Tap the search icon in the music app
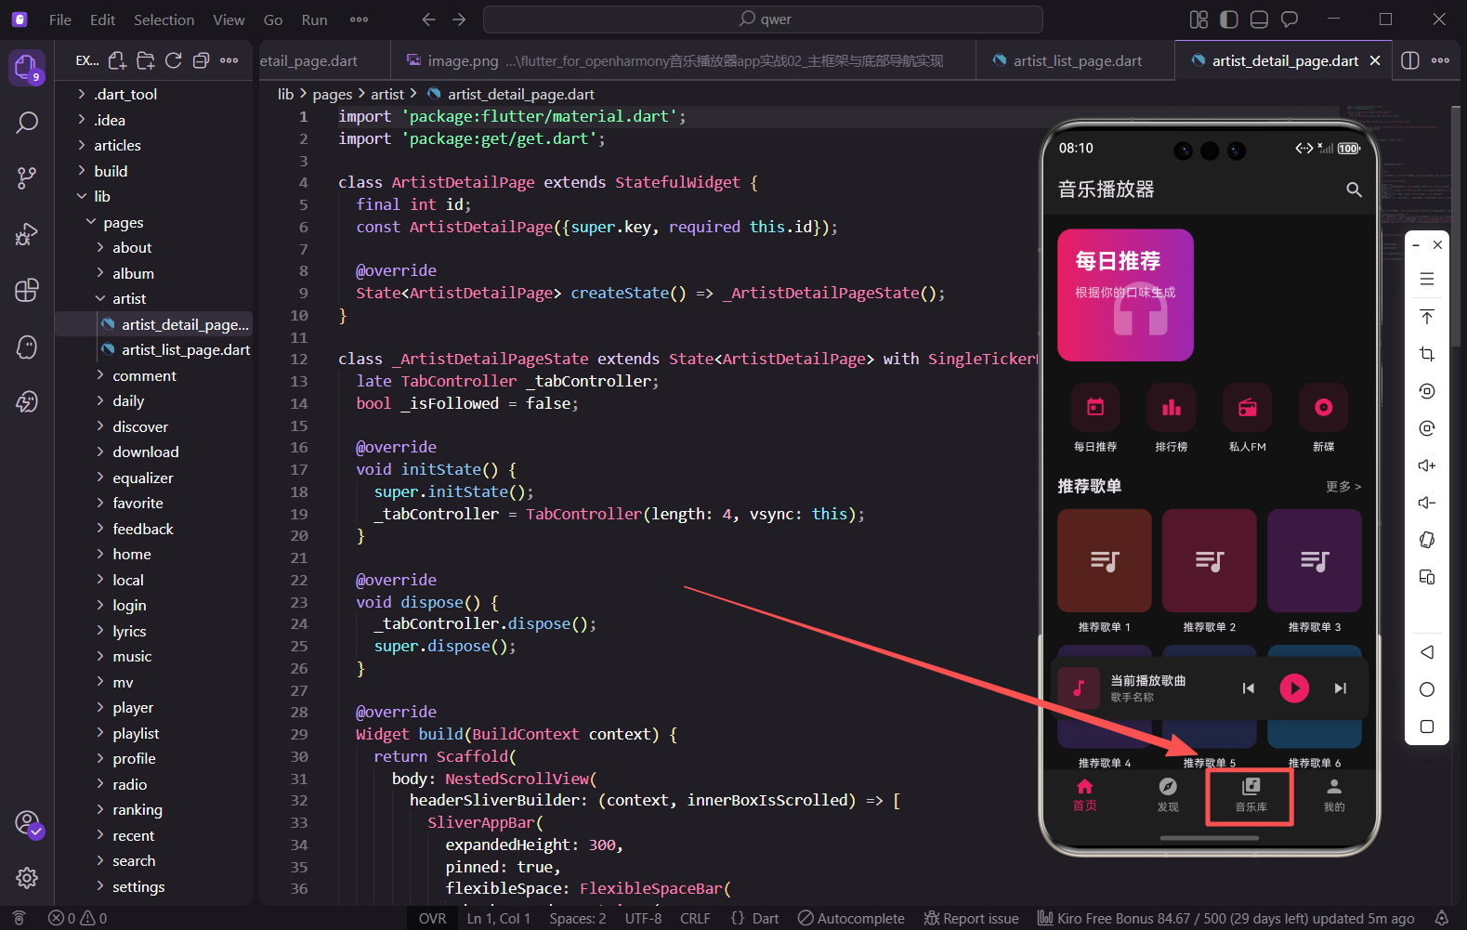 (1354, 190)
